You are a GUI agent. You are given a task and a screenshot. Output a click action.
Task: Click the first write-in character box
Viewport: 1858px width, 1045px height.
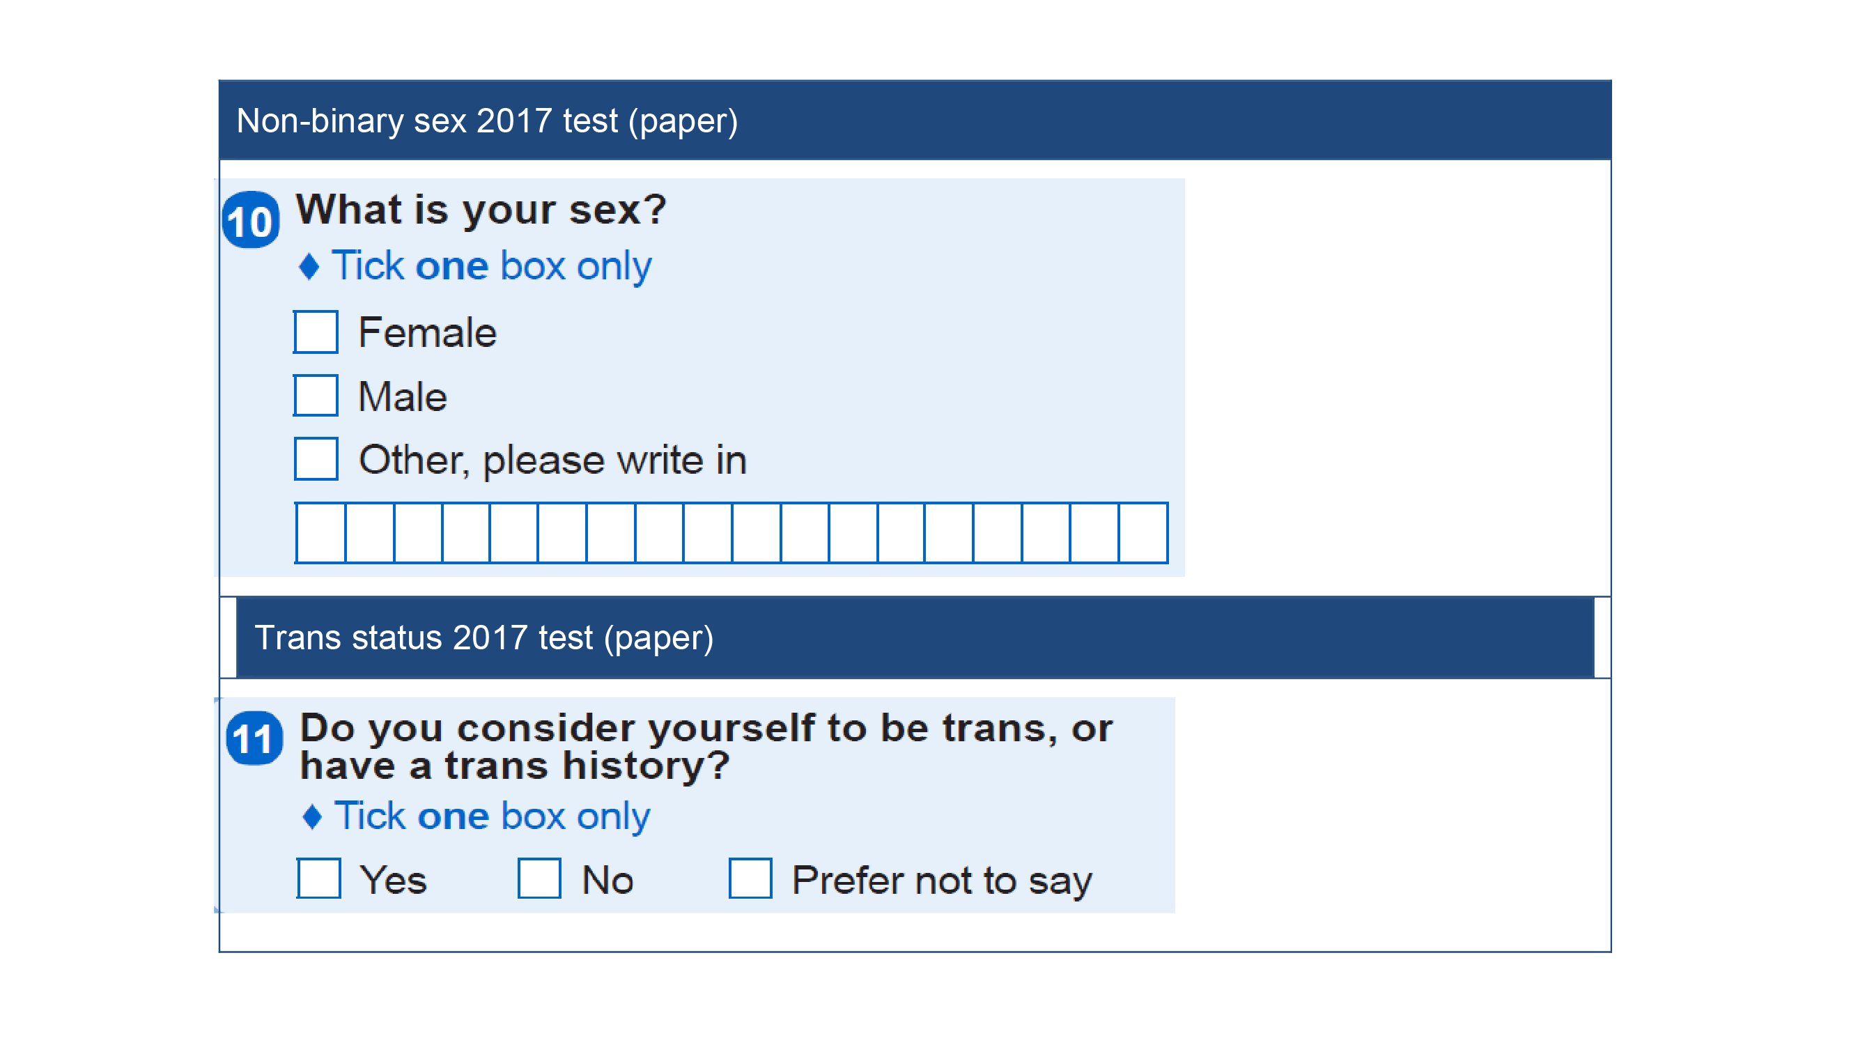click(x=320, y=533)
